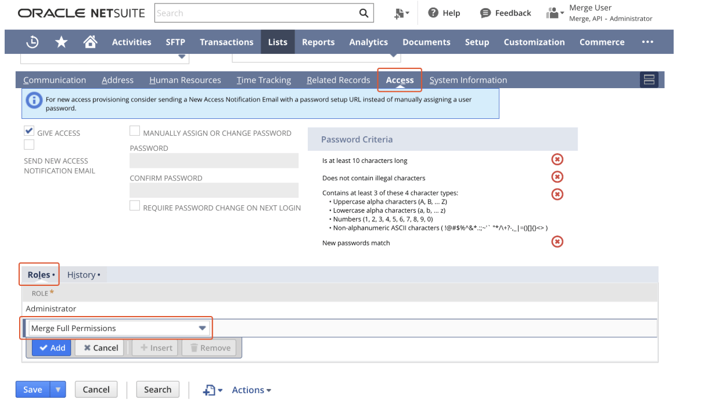Click the Add role button
This screenshot has width=705, height=414.
[52, 348]
